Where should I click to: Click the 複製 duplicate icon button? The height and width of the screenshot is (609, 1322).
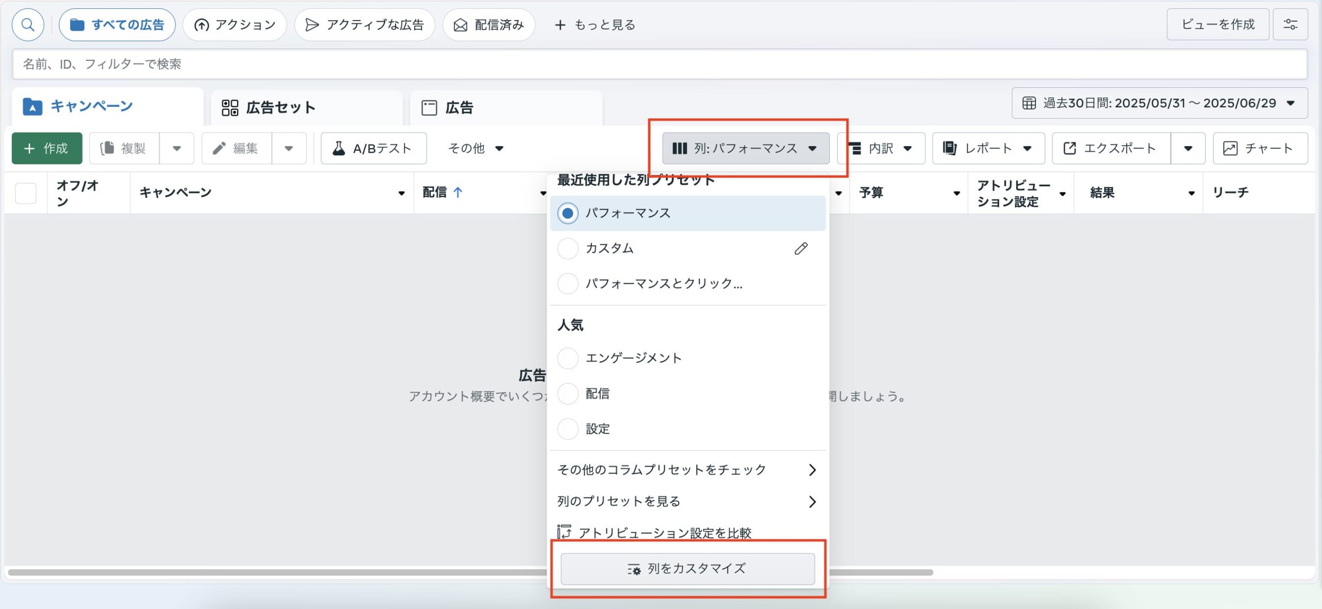pyautogui.click(x=124, y=149)
